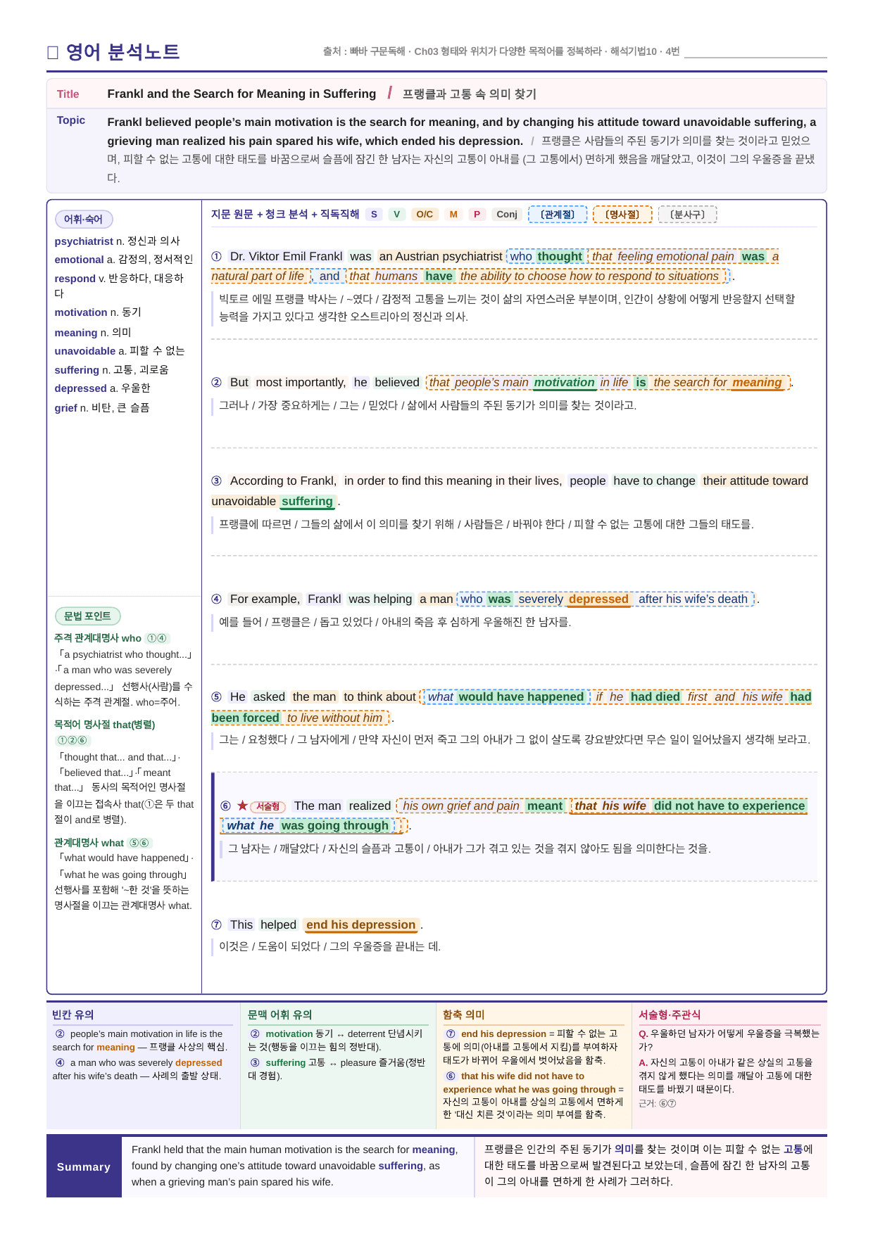Click the blank line after 4번
This screenshot has width=873, height=1234.
(755, 52)
